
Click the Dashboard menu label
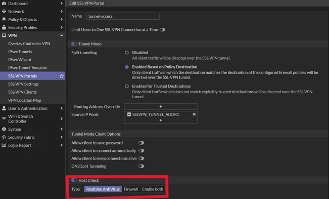click(18, 4)
